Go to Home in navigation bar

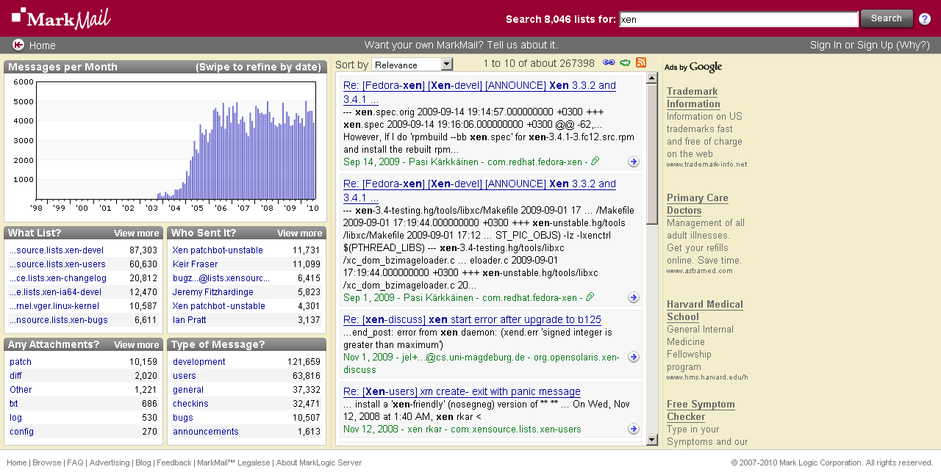pyautogui.click(x=42, y=46)
